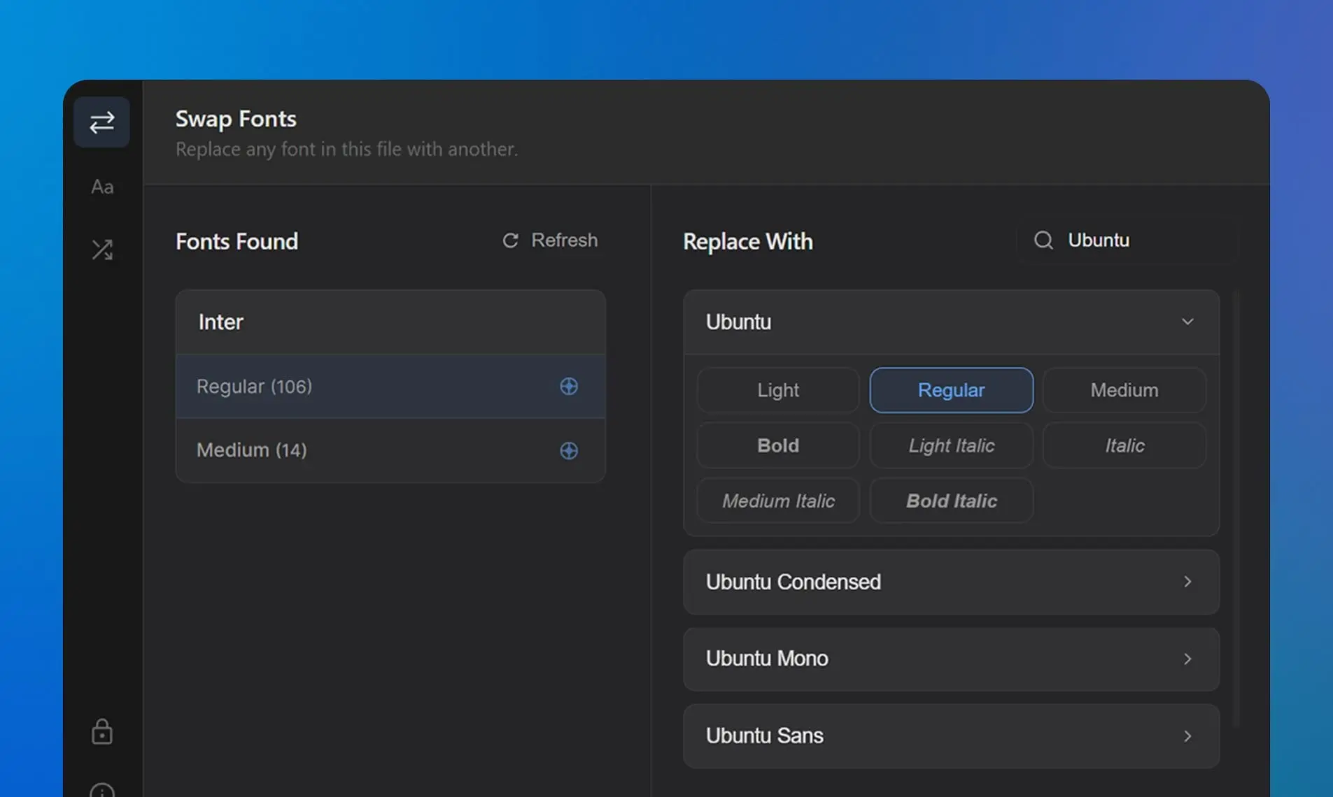Locate Regular (106) layers with target icon
Image resolution: width=1333 pixels, height=797 pixels.
click(569, 386)
